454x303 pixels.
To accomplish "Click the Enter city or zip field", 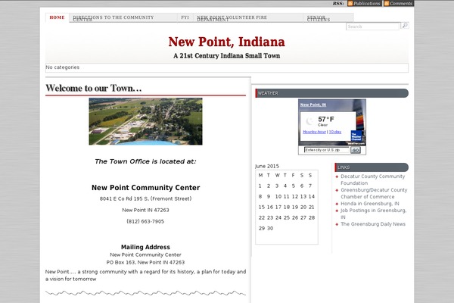I will coord(327,150).
